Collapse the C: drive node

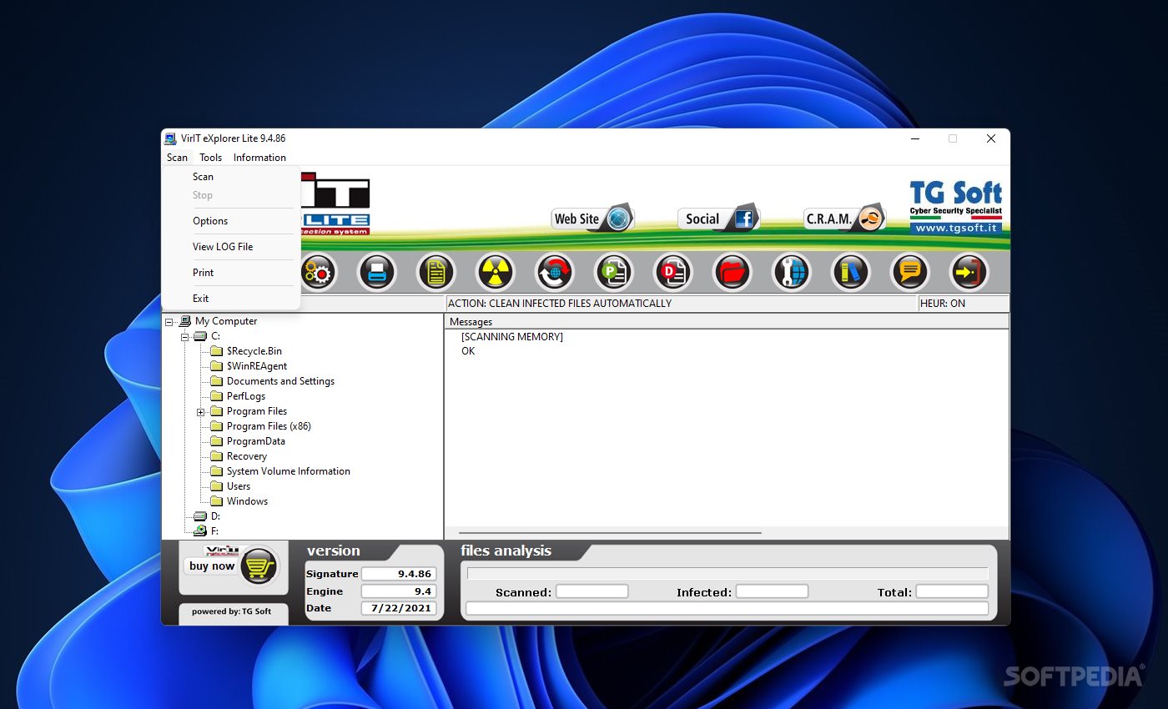click(185, 337)
